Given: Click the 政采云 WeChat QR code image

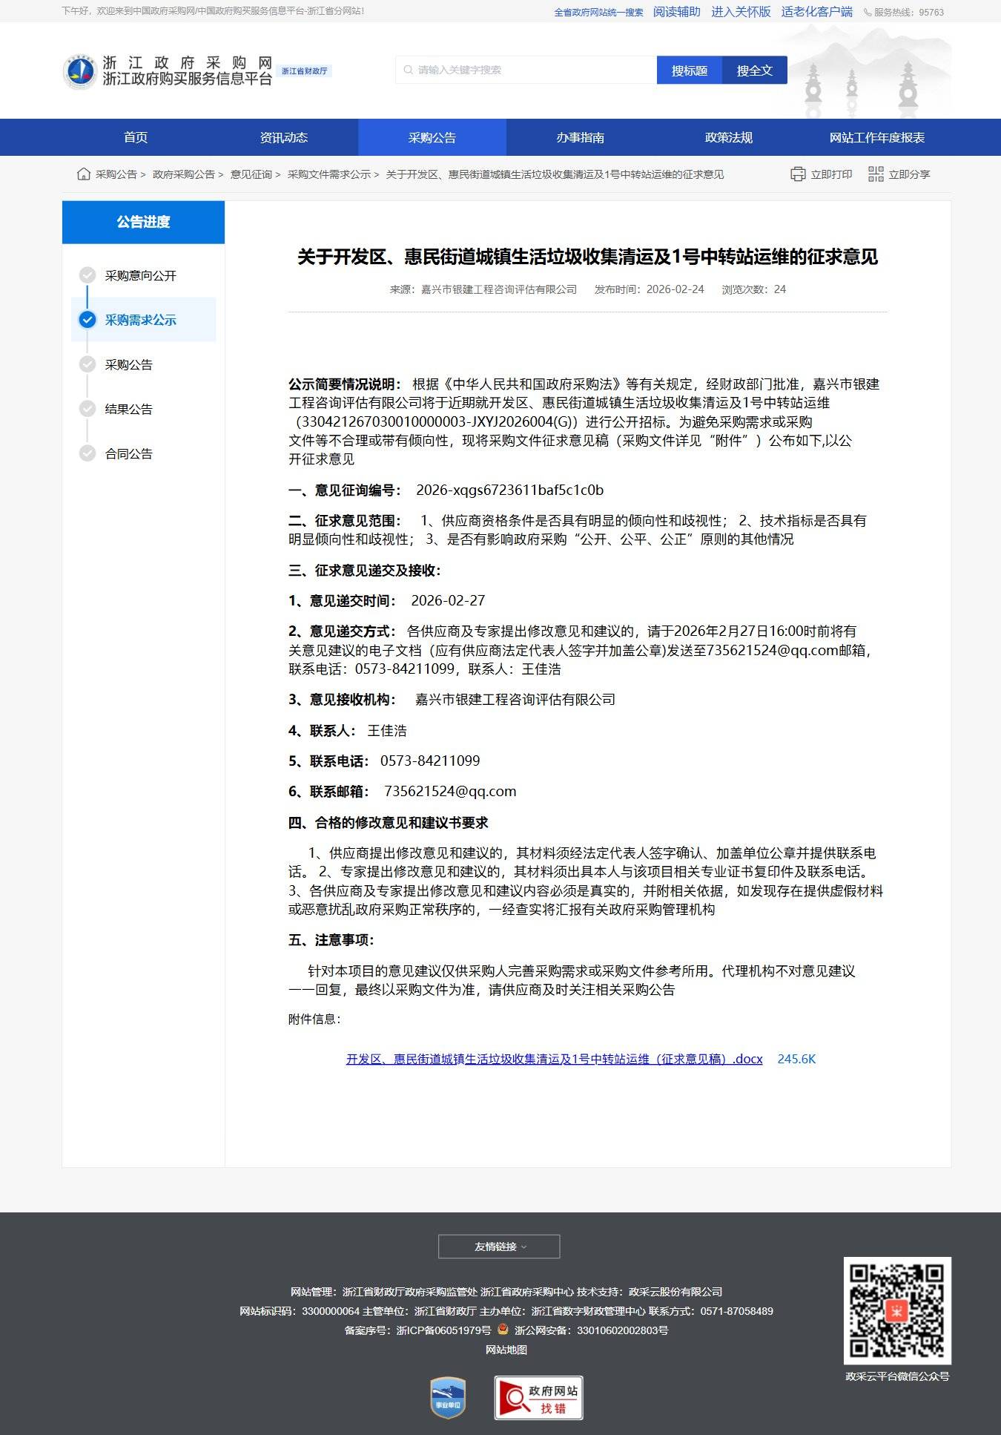Looking at the screenshot, I should pyautogui.click(x=897, y=1310).
